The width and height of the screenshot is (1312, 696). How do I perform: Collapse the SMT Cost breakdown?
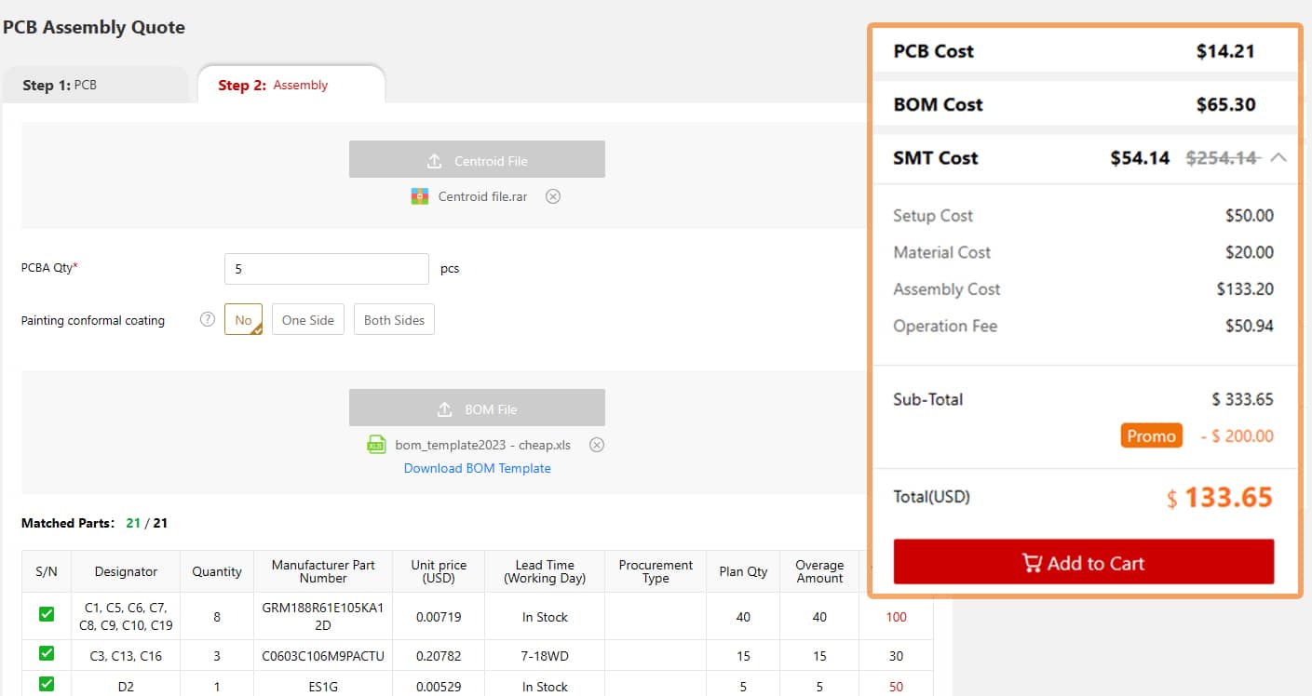pyautogui.click(x=1278, y=158)
